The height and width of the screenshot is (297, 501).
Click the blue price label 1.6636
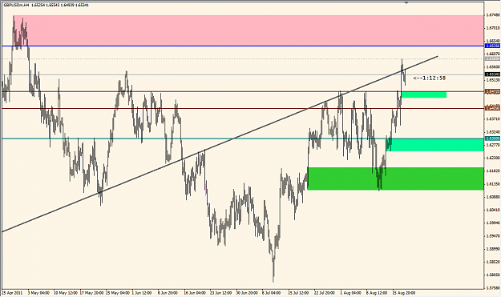(x=492, y=46)
